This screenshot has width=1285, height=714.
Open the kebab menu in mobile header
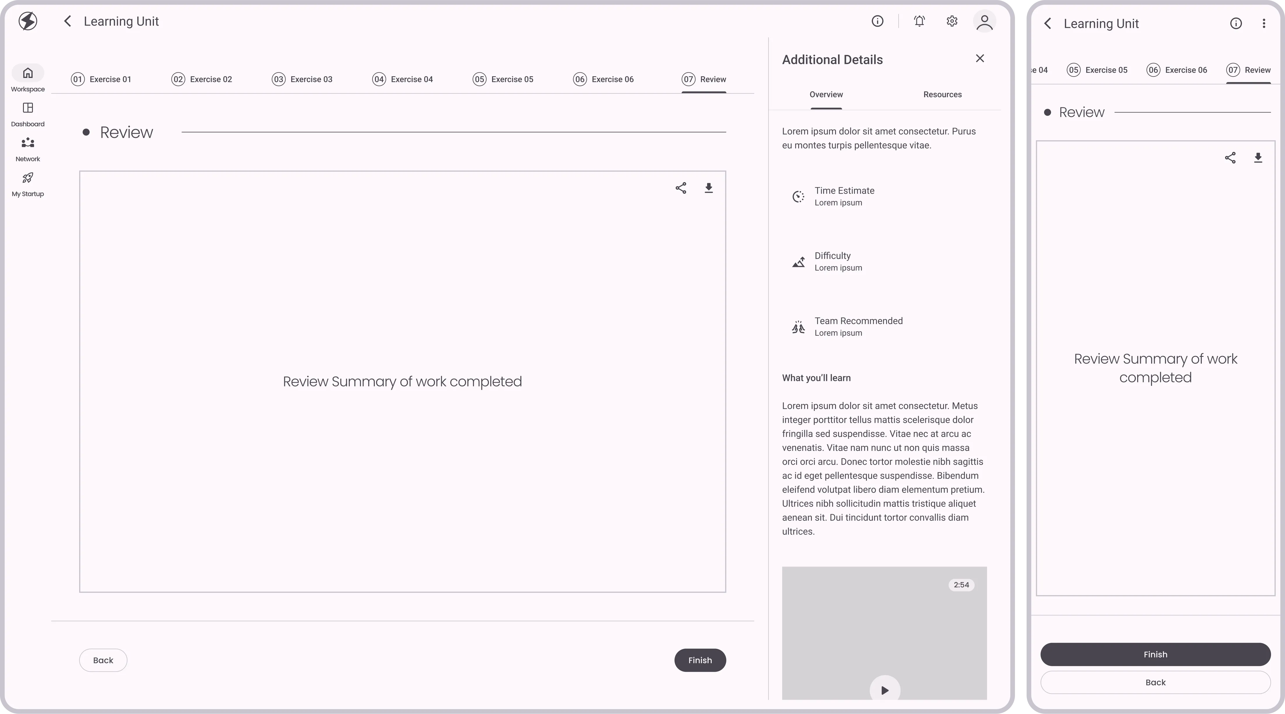(1263, 23)
